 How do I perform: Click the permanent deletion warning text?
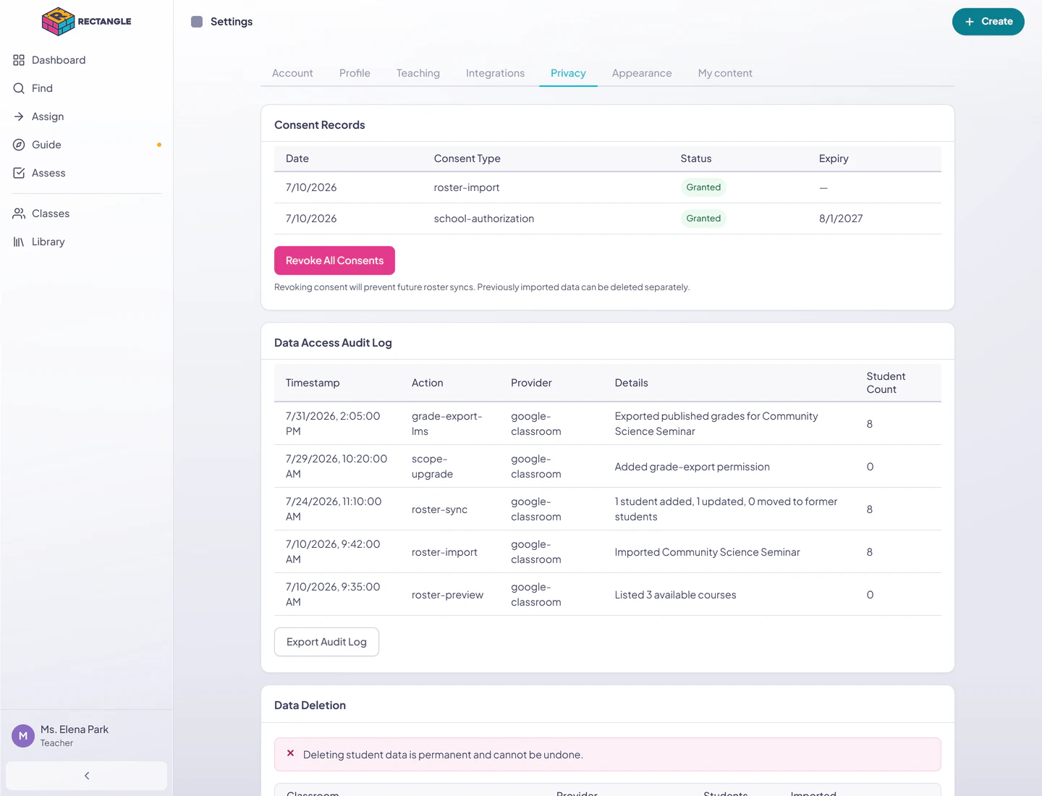pyautogui.click(x=443, y=755)
